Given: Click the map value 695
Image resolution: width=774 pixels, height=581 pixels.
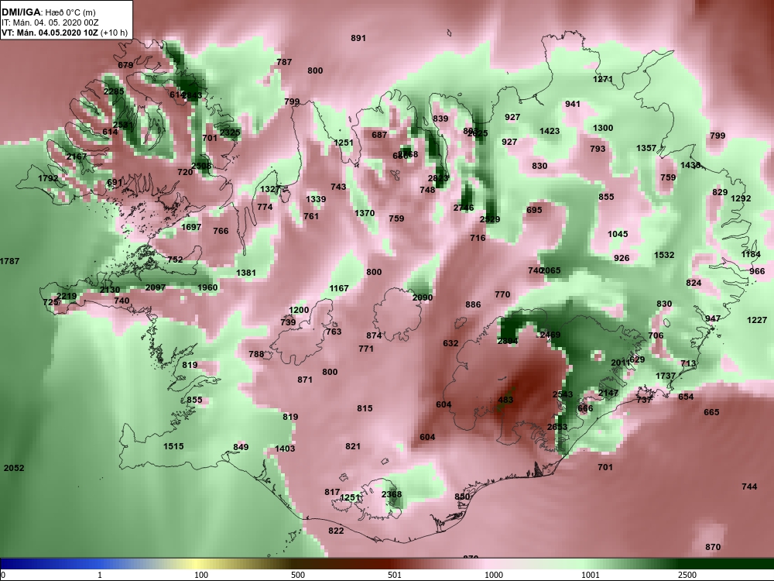Looking at the screenshot, I should click(534, 209).
